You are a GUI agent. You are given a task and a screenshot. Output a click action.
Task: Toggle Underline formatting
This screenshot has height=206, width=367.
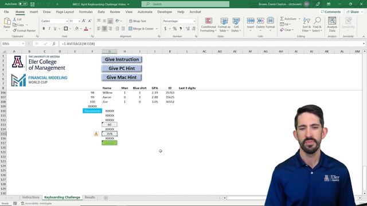coord(55,29)
